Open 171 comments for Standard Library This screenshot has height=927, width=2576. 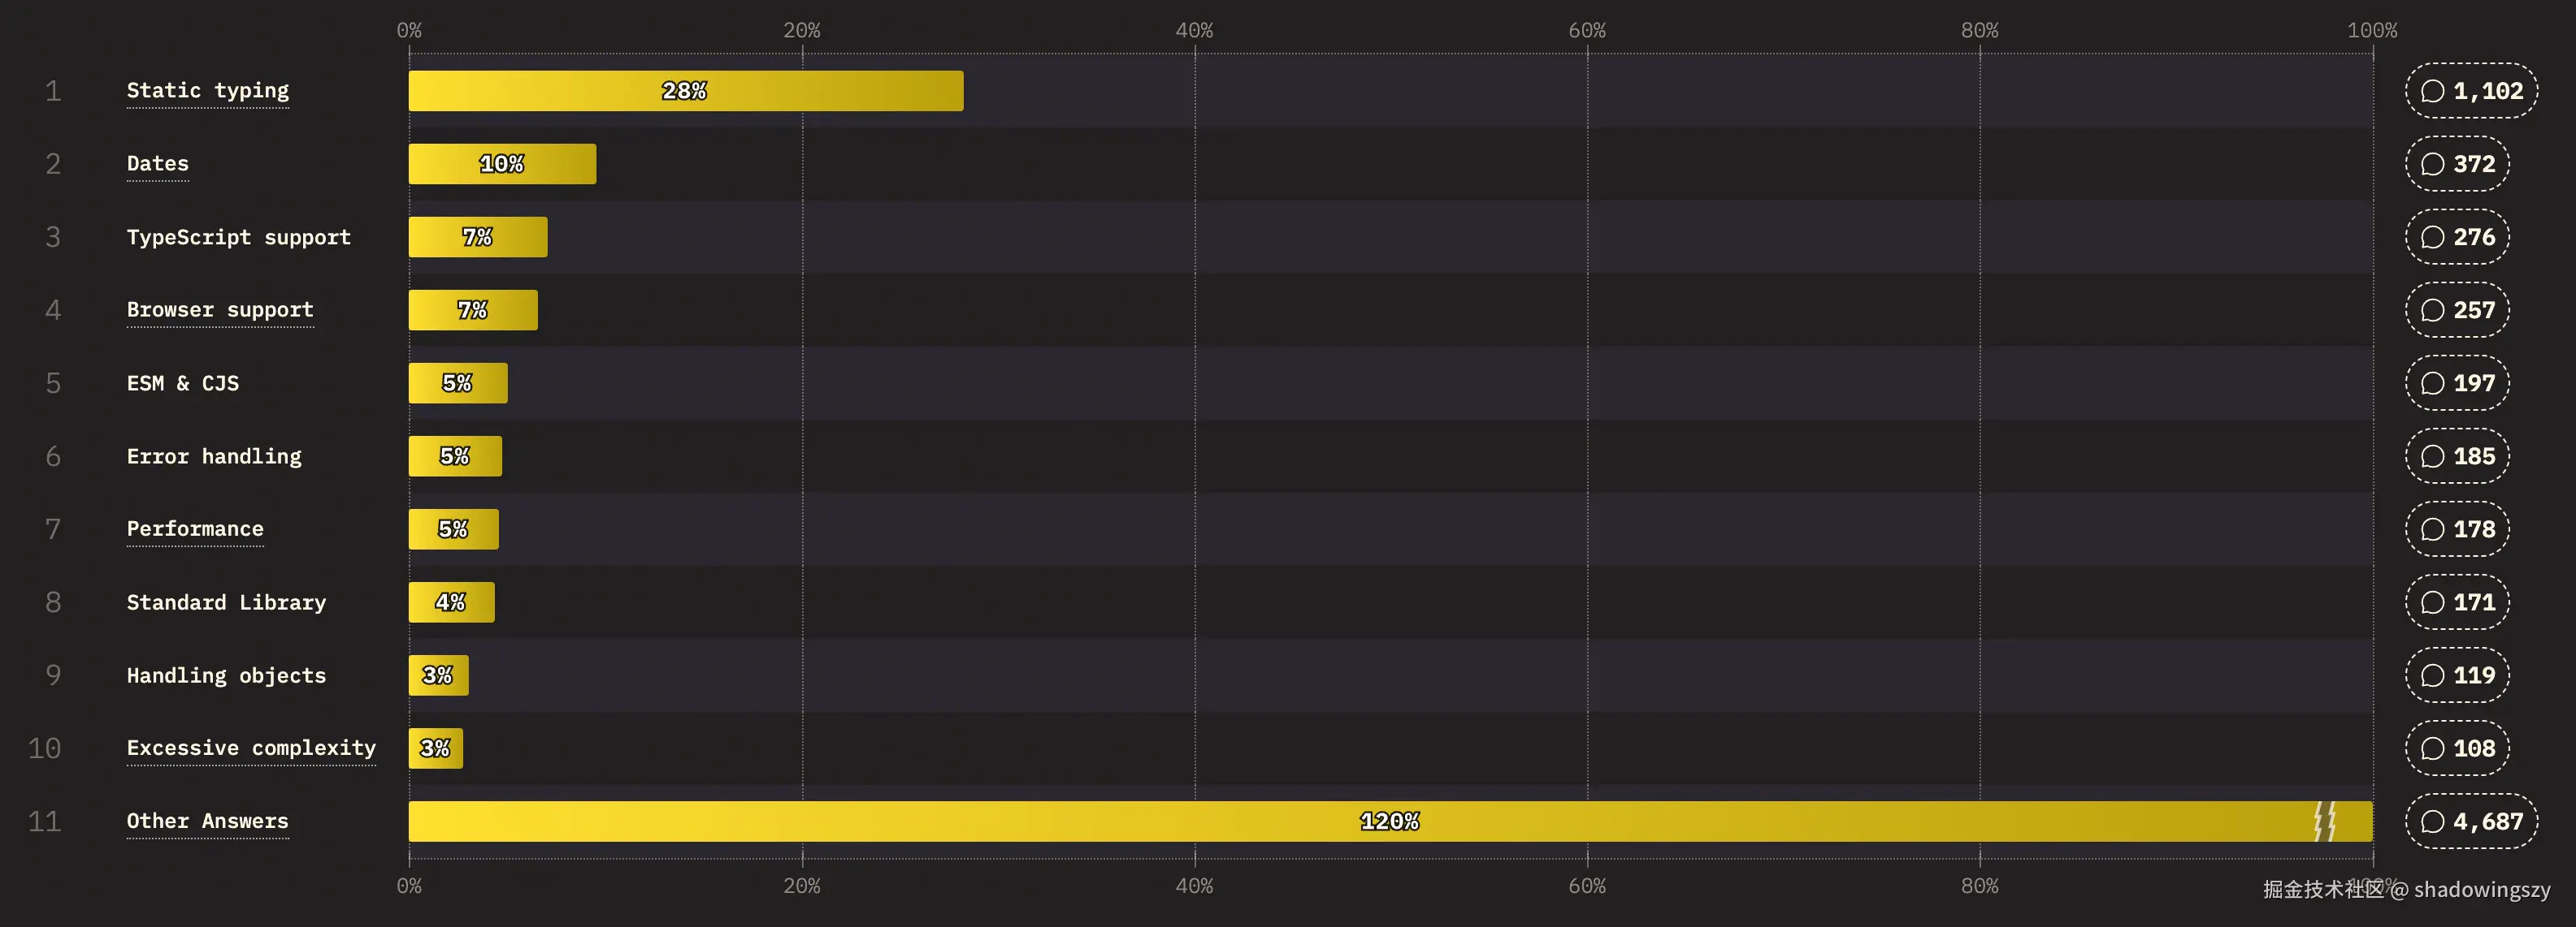click(2457, 602)
